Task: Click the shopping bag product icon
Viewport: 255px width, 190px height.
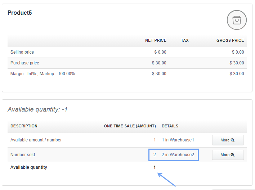Action: [237, 20]
